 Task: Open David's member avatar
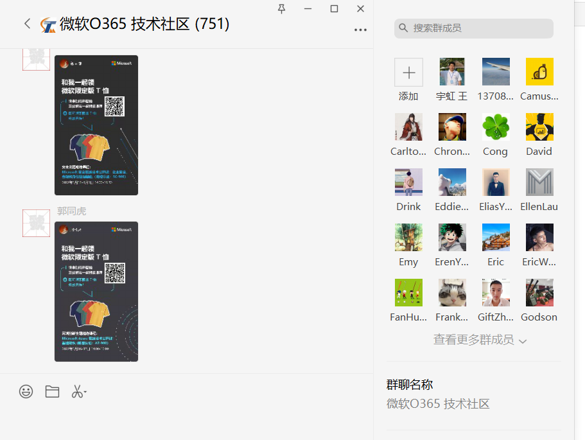(539, 127)
